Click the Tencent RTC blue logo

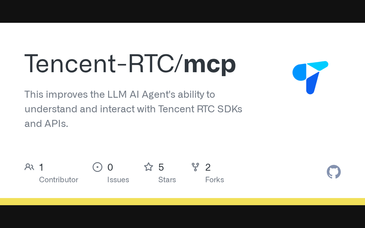tap(310, 77)
